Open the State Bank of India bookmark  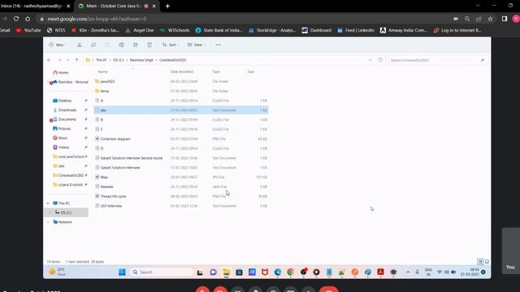(x=219, y=30)
